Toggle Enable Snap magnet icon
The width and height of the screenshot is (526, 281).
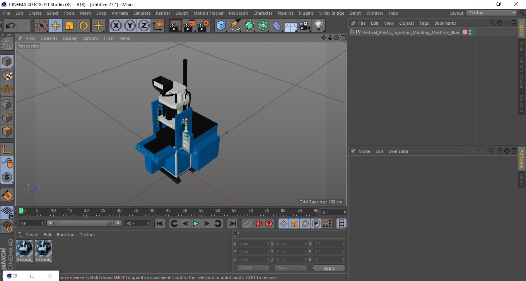[7, 195]
